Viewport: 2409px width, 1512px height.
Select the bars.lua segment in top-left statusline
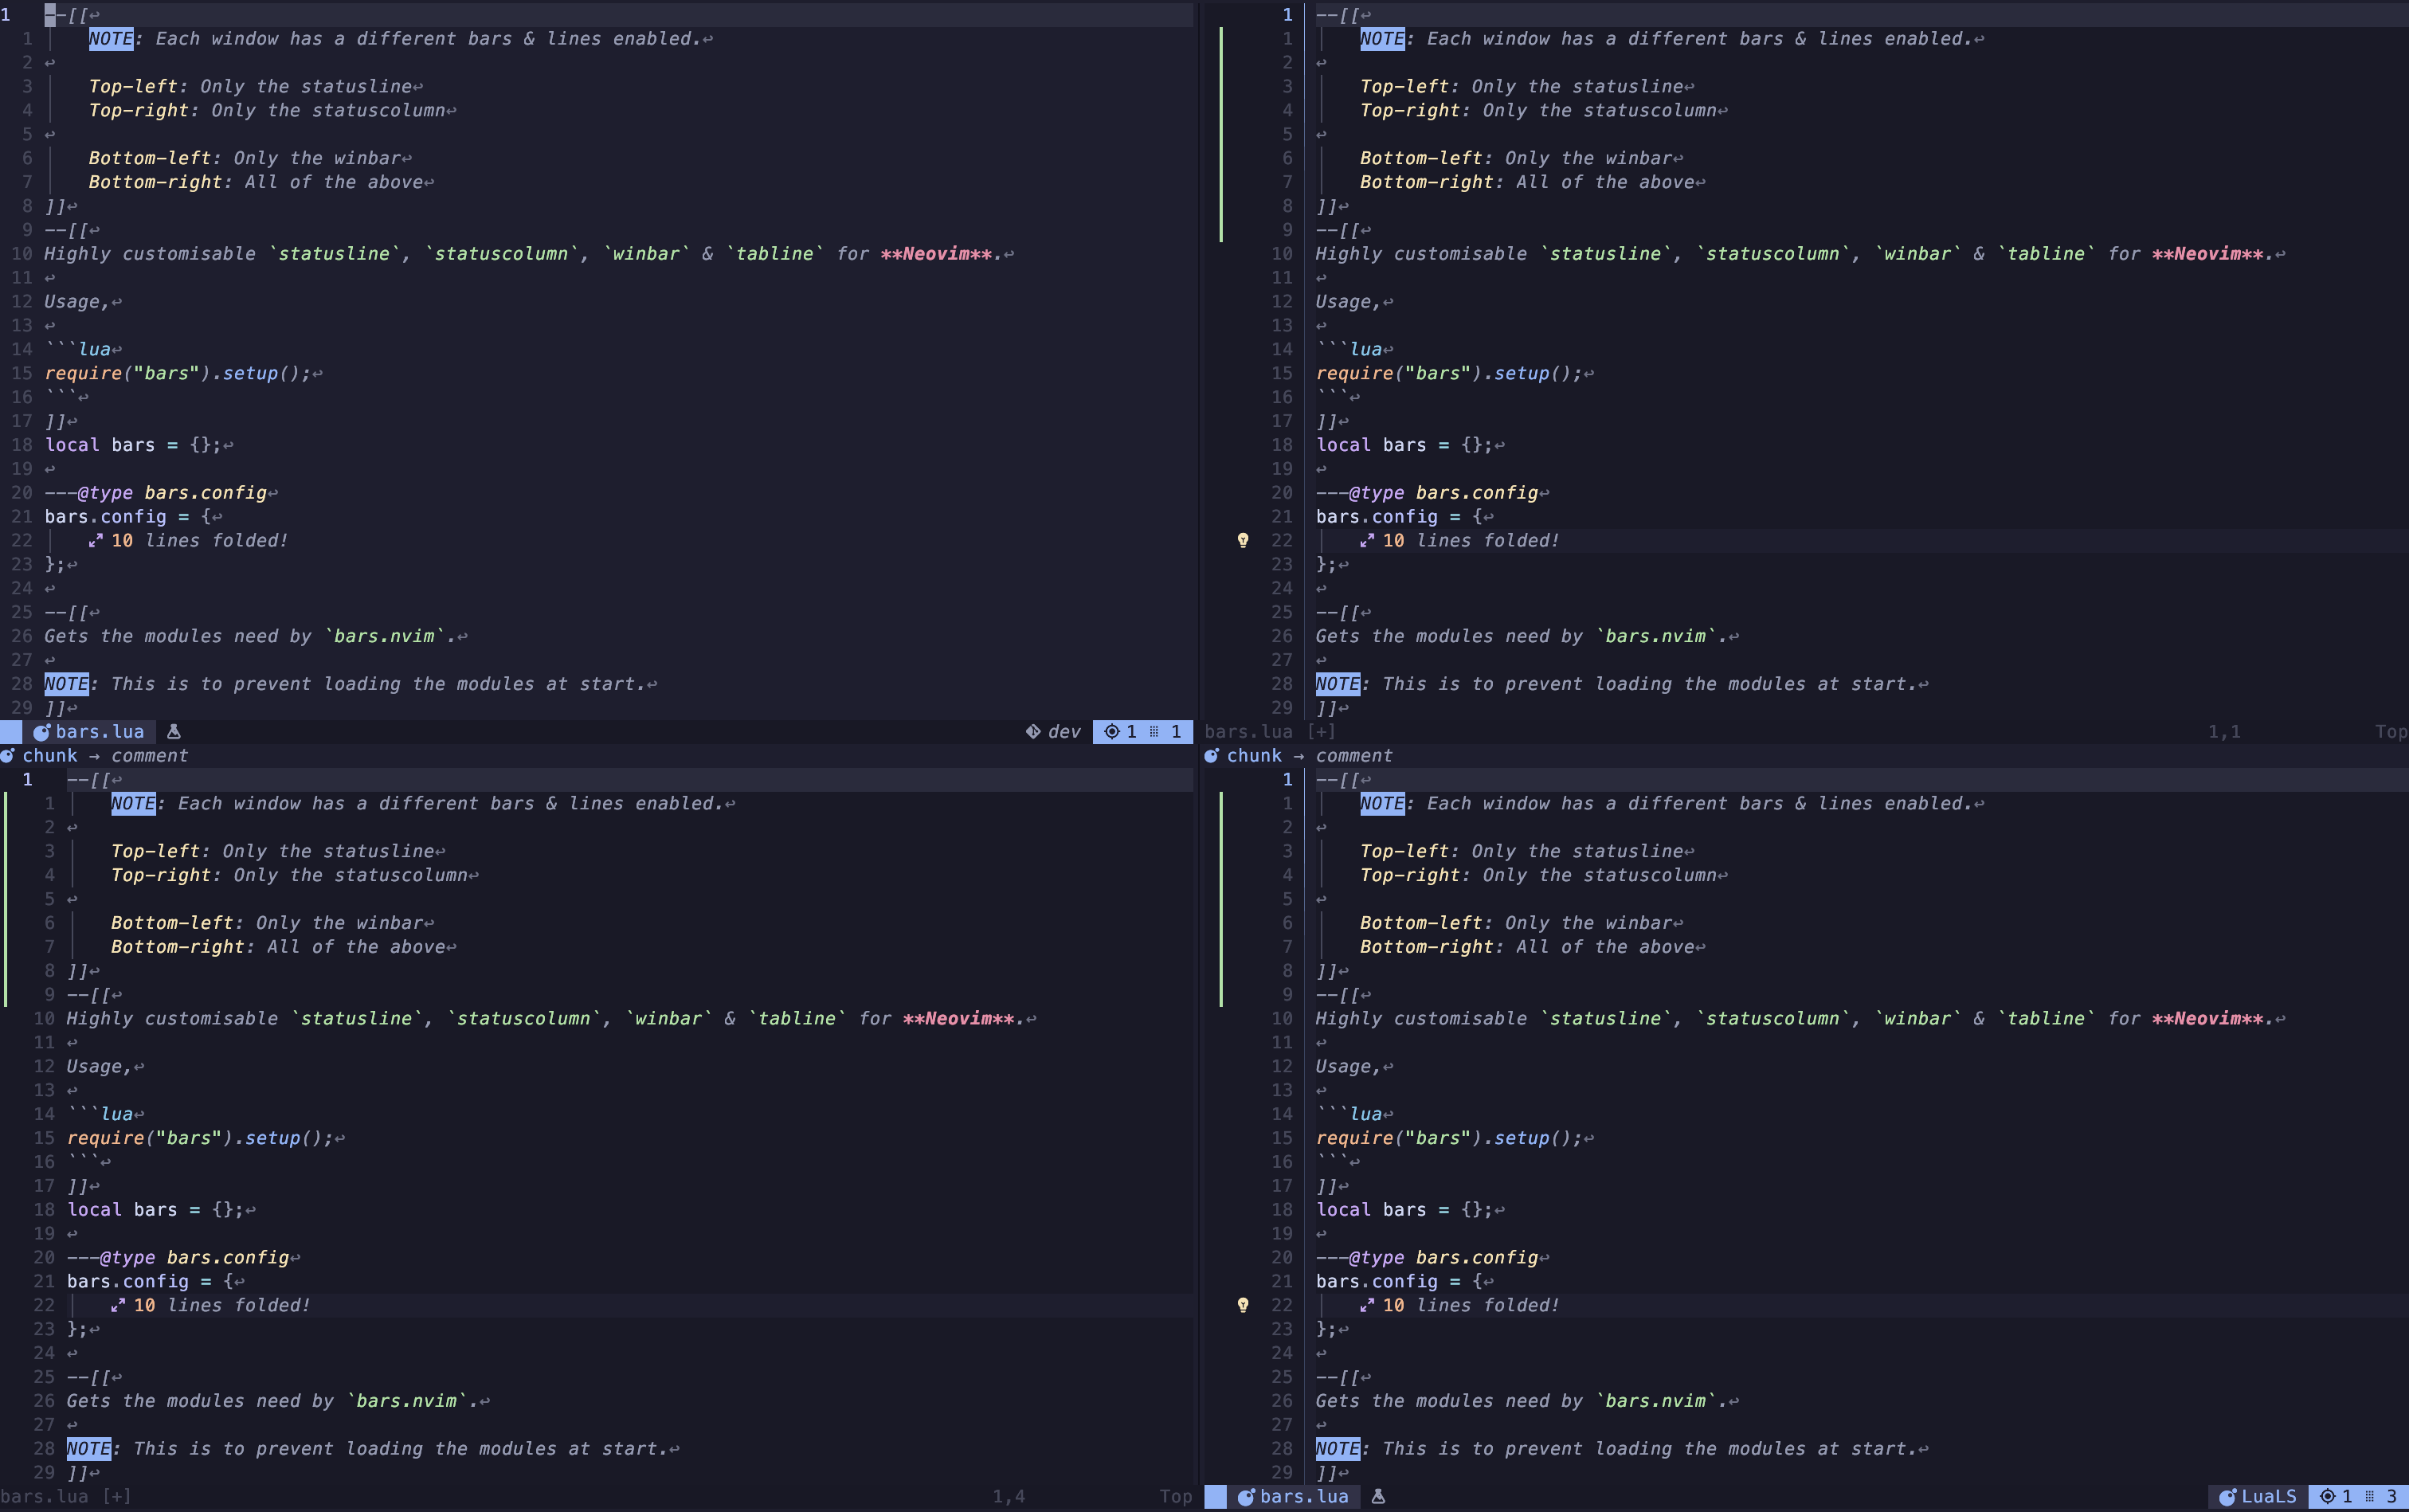pyautogui.click(x=99, y=732)
